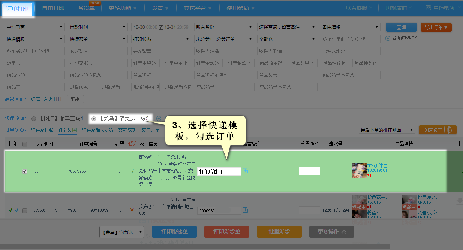This screenshot has width=463, height=250.
Task: Open the 快捷筛单 dropdown
Action: 98,39
